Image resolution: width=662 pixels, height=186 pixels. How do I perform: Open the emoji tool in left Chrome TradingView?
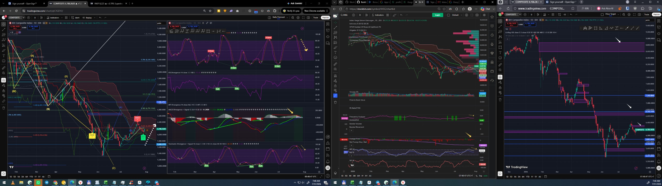click(4, 61)
